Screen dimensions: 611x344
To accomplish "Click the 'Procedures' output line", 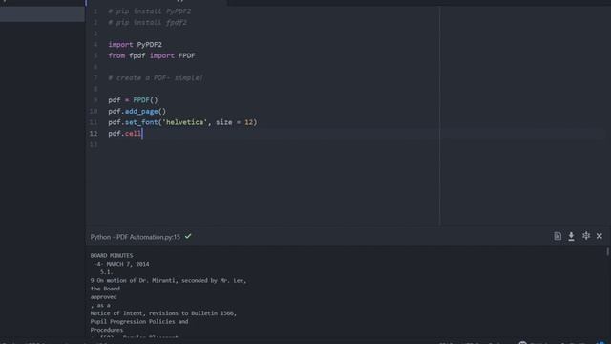I will (106, 330).
